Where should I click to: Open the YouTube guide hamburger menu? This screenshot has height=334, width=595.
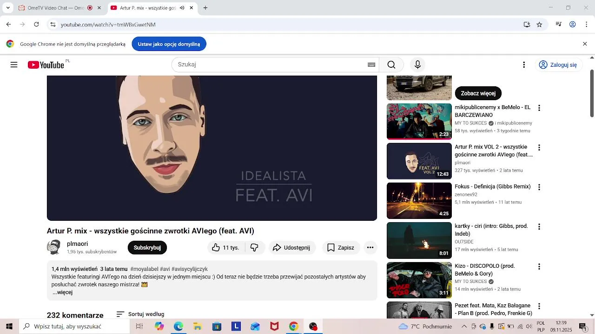(x=14, y=65)
